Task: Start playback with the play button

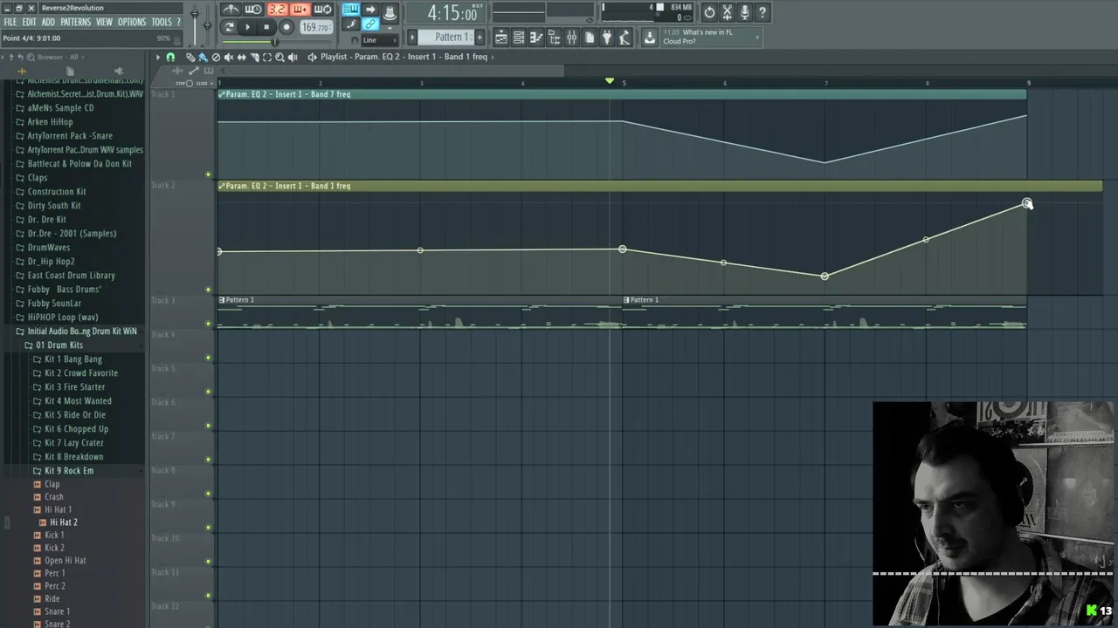Action: point(248,27)
